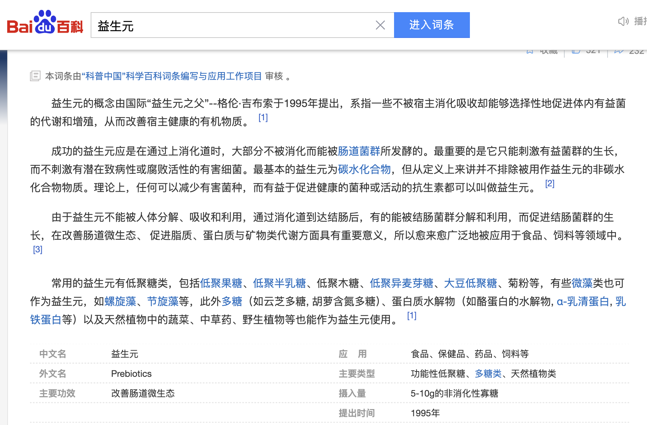Click the speaker read-aloud icon

pos(623,21)
